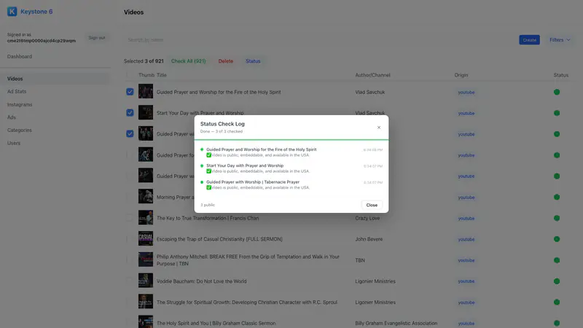Click the Sign out button
This screenshot has height=328, width=583.
pos(97,38)
